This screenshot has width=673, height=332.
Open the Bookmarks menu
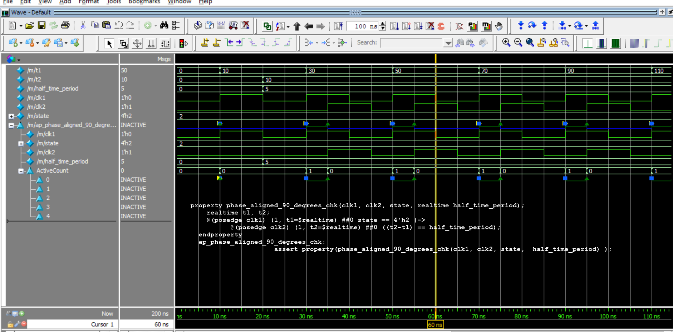click(144, 2)
